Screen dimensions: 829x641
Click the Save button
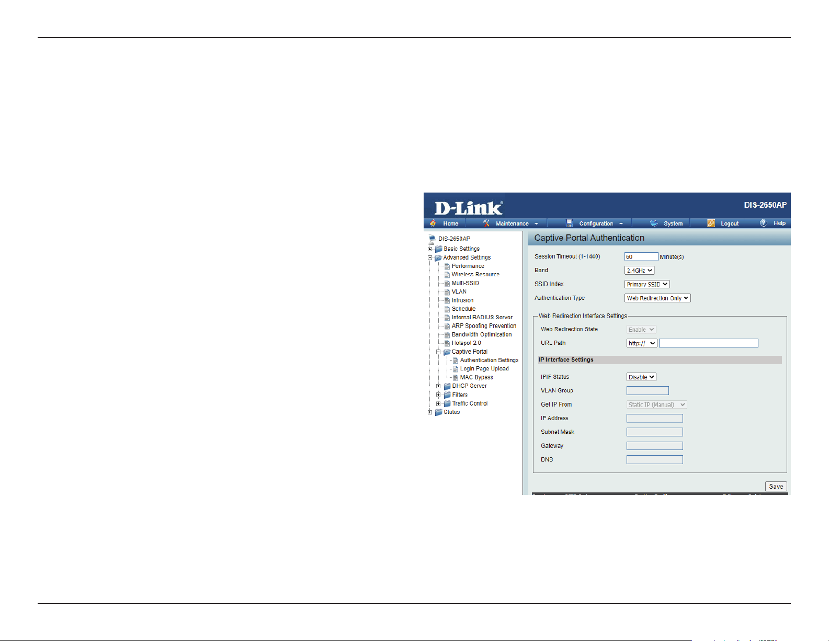(776, 487)
